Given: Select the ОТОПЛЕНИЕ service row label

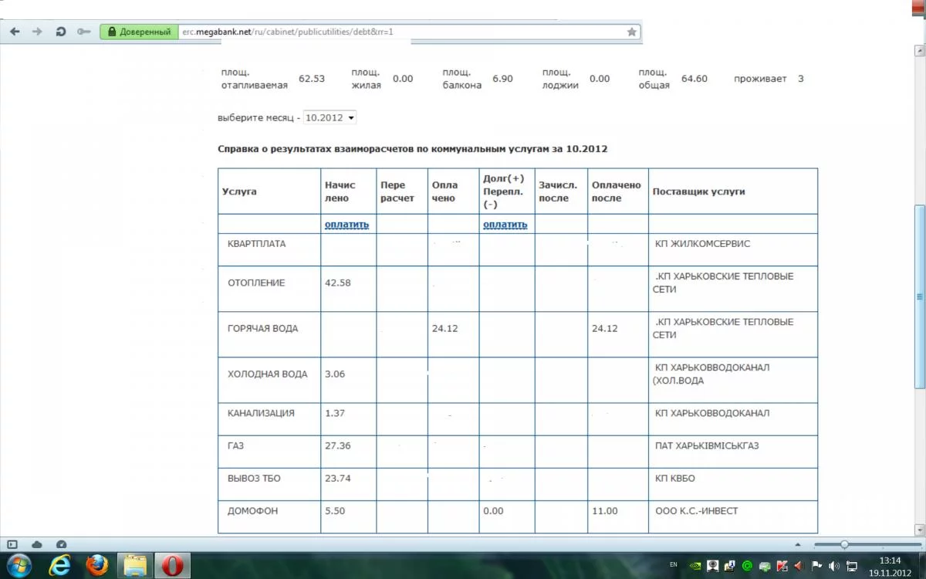Looking at the screenshot, I should tap(256, 283).
